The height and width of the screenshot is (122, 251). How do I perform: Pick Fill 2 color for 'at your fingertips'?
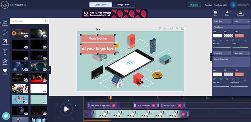tap(239, 74)
